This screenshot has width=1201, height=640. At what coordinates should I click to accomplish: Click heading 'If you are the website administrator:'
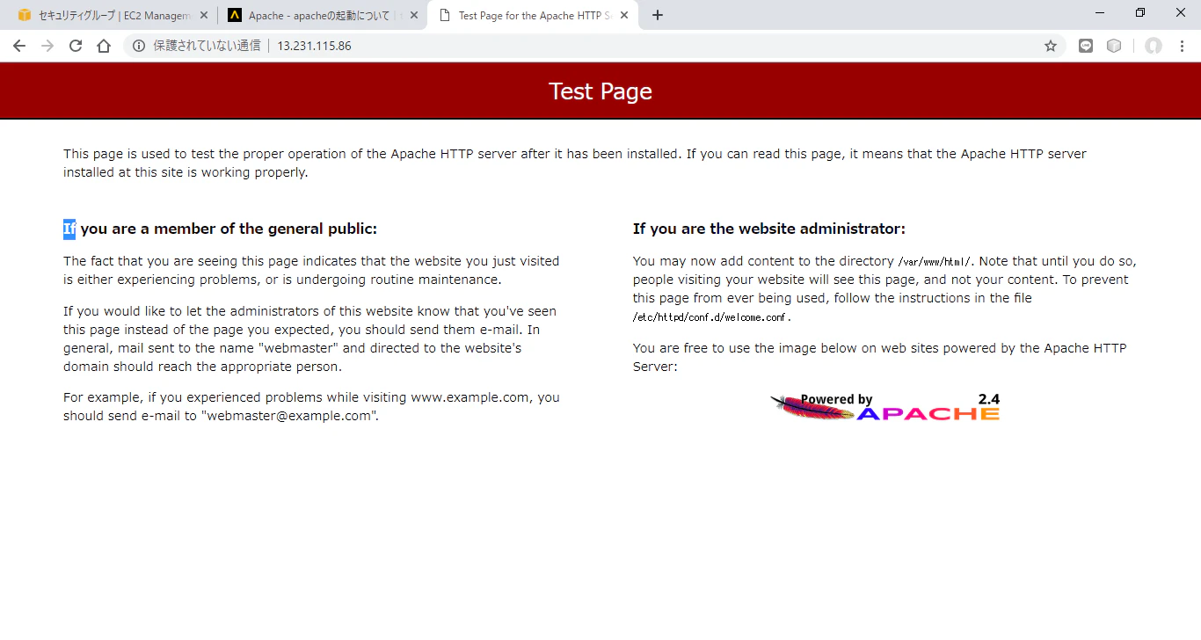[x=769, y=229]
